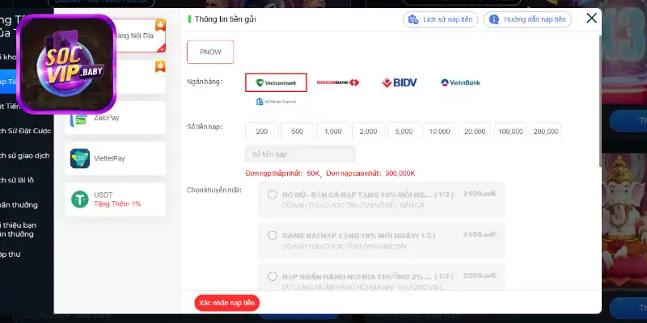Pick the 200 deposit amount
Image resolution: width=647 pixels, height=323 pixels.
pos(261,132)
